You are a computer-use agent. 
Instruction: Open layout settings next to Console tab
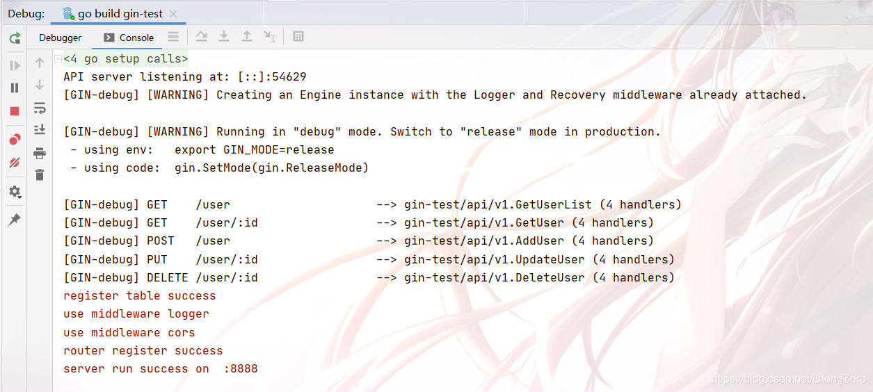[173, 37]
